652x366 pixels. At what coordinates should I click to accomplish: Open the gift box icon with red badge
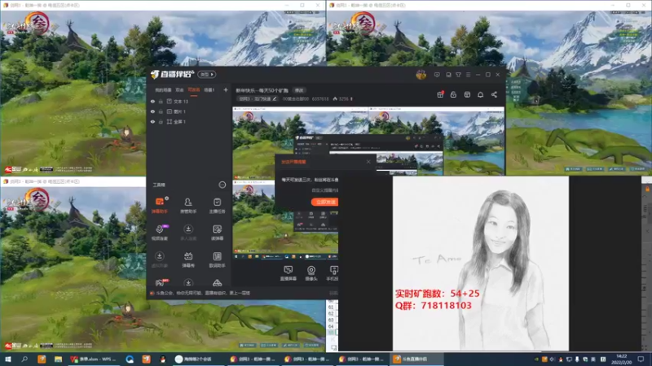pyautogui.click(x=440, y=94)
